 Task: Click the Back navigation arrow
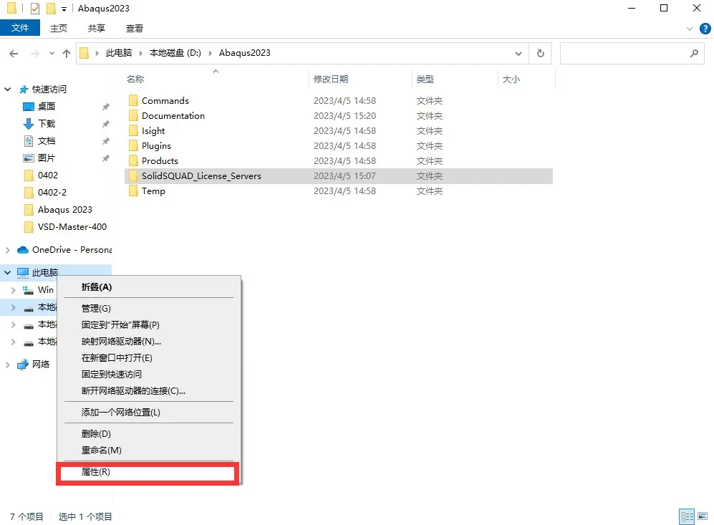point(14,53)
